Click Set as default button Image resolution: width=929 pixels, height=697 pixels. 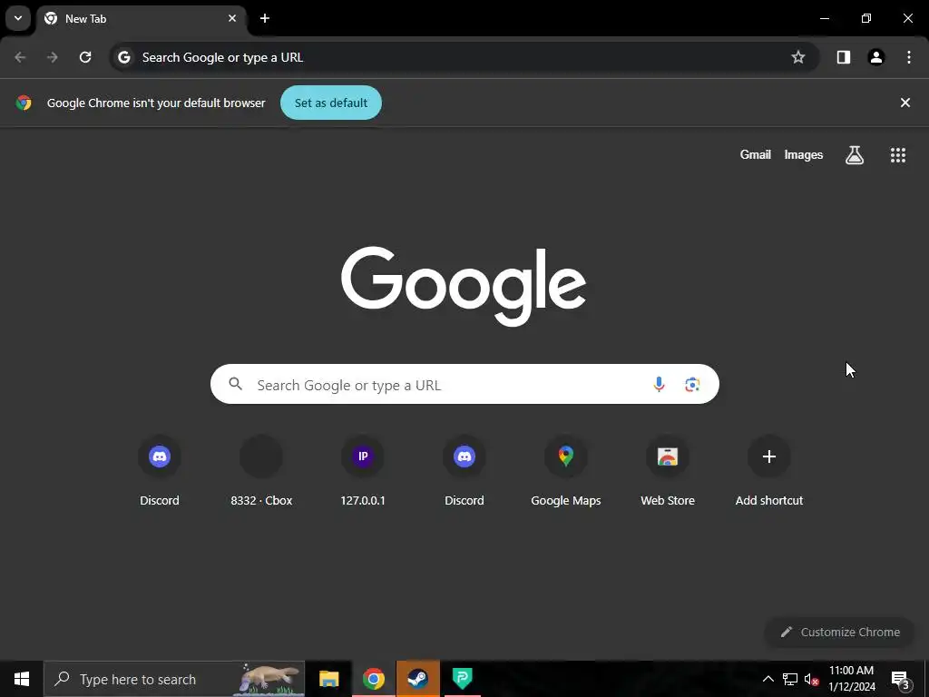(x=331, y=103)
